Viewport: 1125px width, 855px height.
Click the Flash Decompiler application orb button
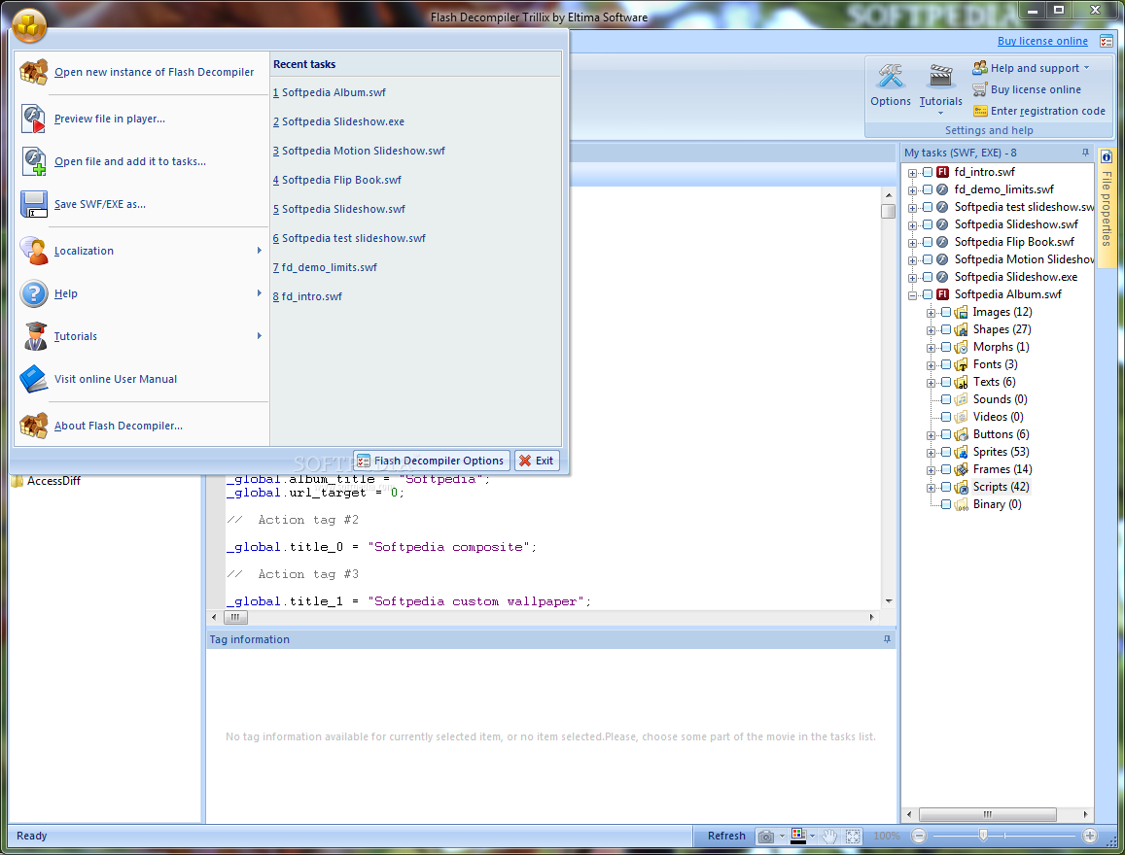(29, 25)
